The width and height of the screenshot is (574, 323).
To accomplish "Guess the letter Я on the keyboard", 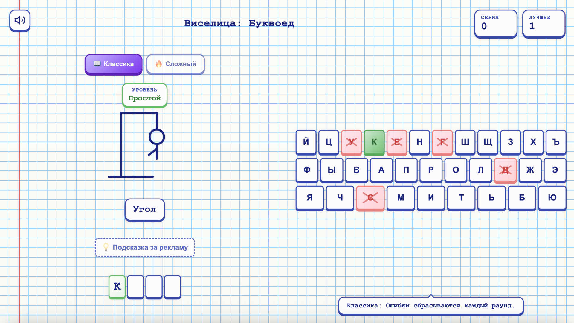I will pyautogui.click(x=310, y=198).
